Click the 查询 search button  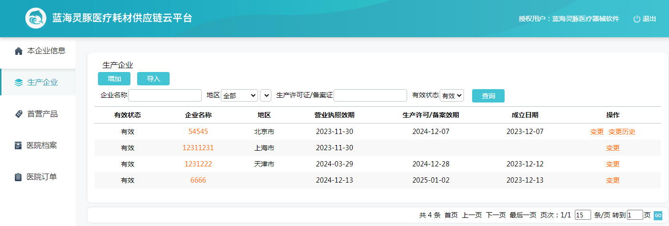tap(488, 96)
